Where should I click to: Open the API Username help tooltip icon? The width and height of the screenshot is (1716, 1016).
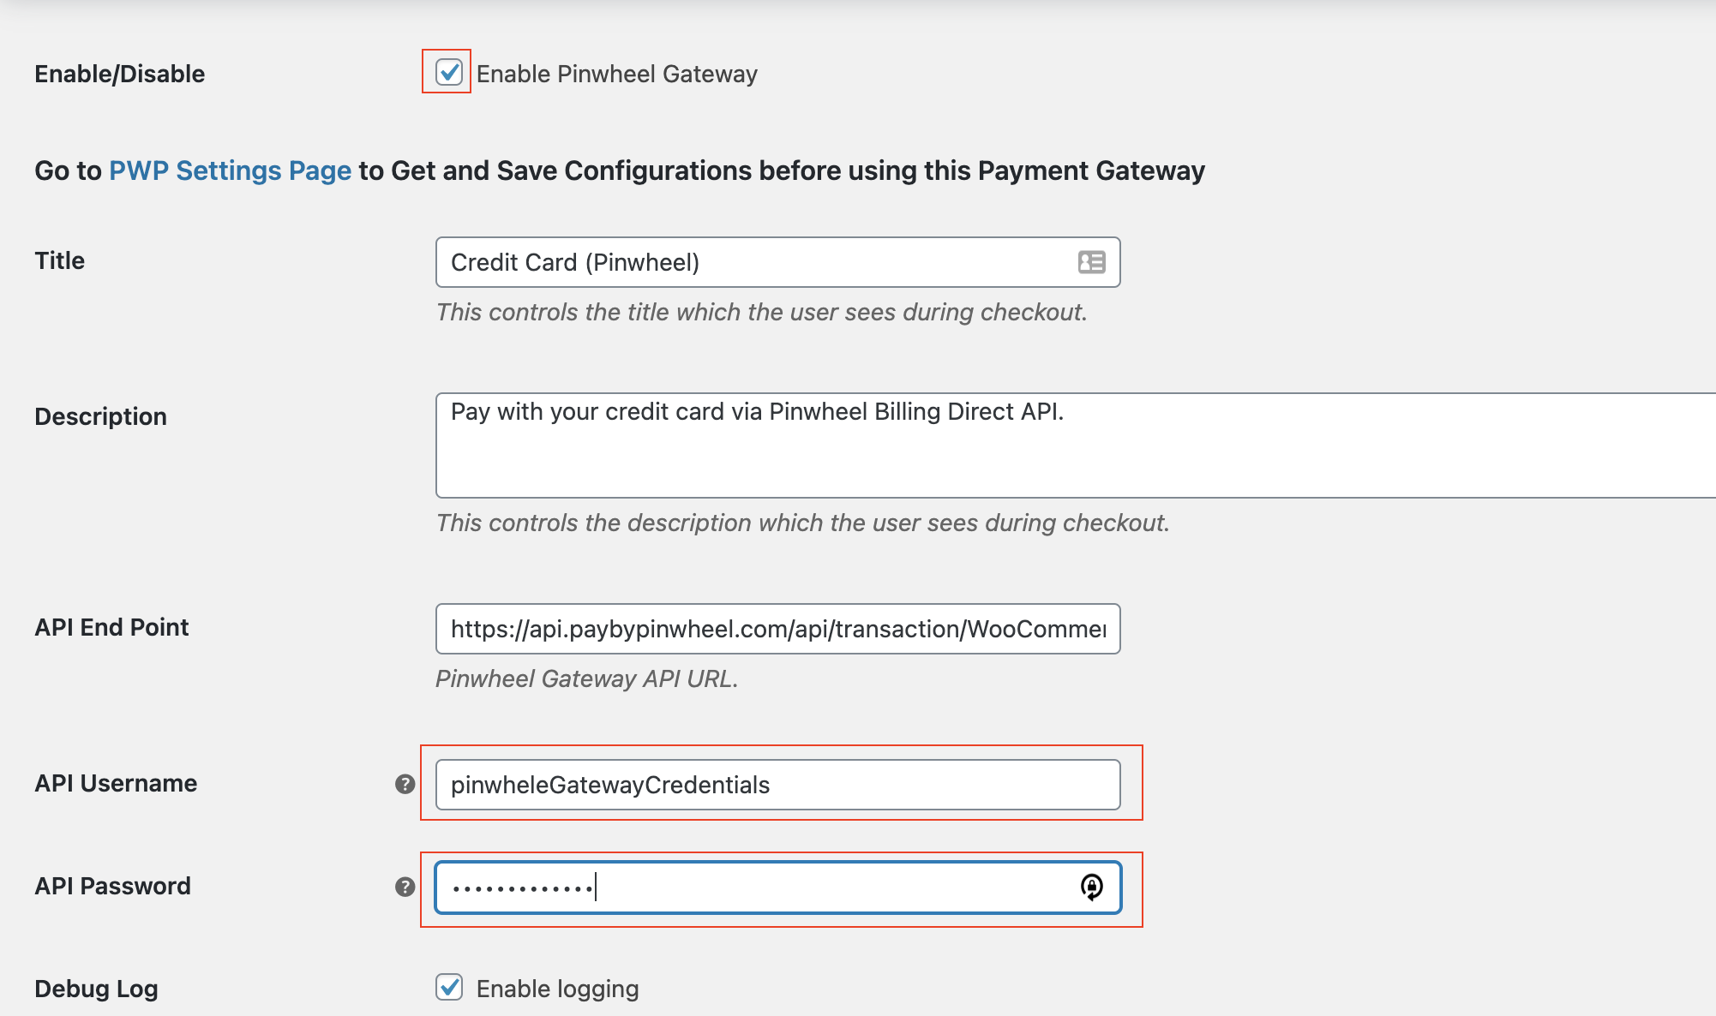(405, 784)
